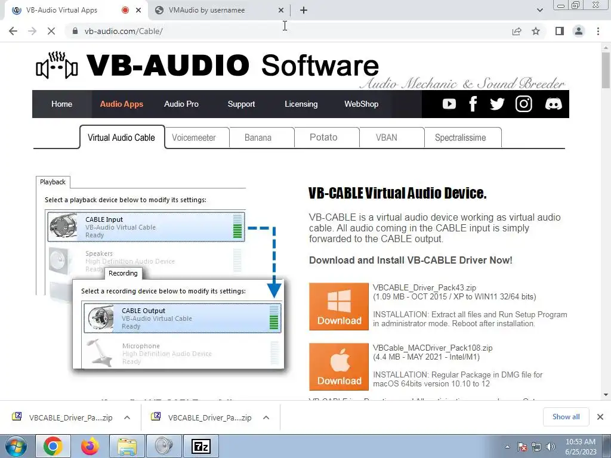Click the VB-CABLE Virtual Audio Device heading

pyautogui.click(x=397, y=193)
